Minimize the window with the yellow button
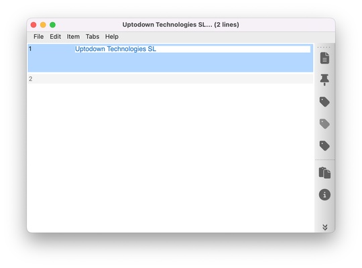The width and height of the screenshot is (362, 268). (x=43, y=25)
